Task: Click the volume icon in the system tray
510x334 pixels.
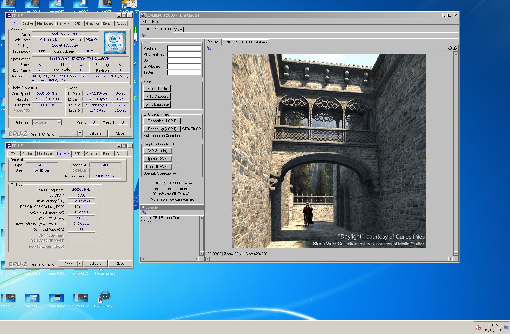Action: [478, 327]
